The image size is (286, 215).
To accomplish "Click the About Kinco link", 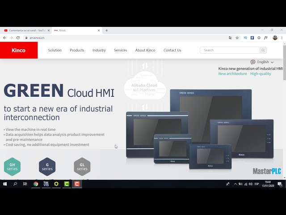I will (x=145, y=50).
